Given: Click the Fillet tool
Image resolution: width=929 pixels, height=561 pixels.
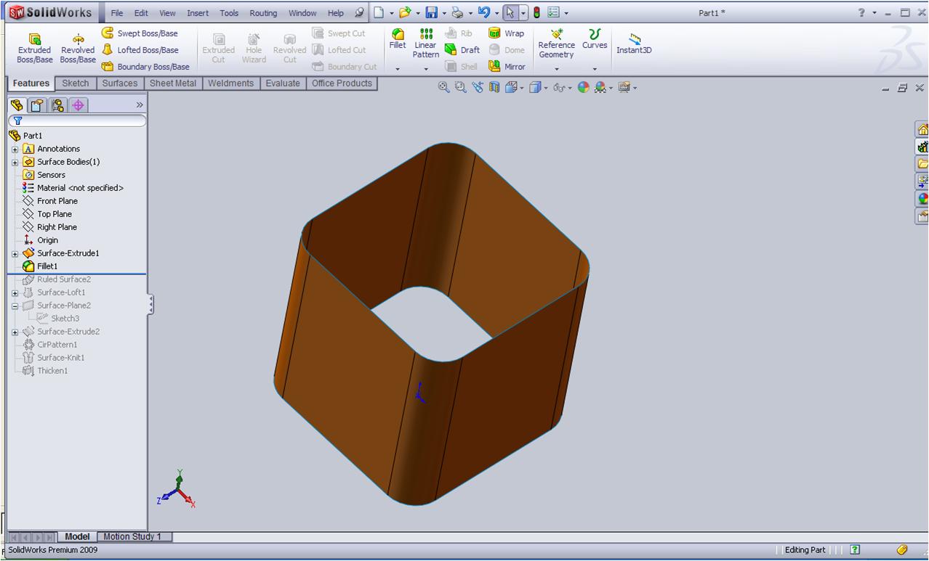Looking at the screenshot, I should tap(398, 39).
